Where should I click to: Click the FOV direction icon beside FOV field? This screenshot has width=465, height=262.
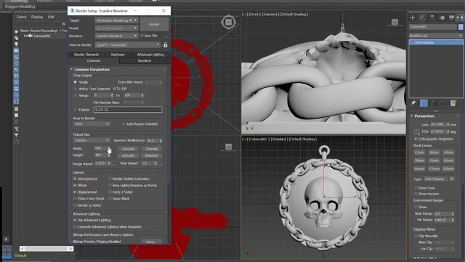click(x=416, y=132)
